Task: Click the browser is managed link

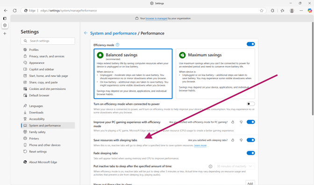Action: [157, 18]
